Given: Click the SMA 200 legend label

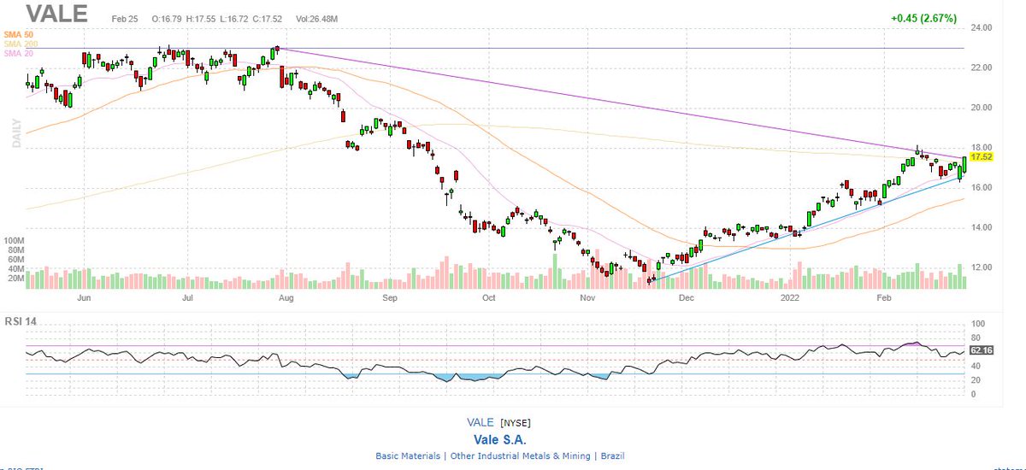Looking at the screenshot, I should 21,44.
